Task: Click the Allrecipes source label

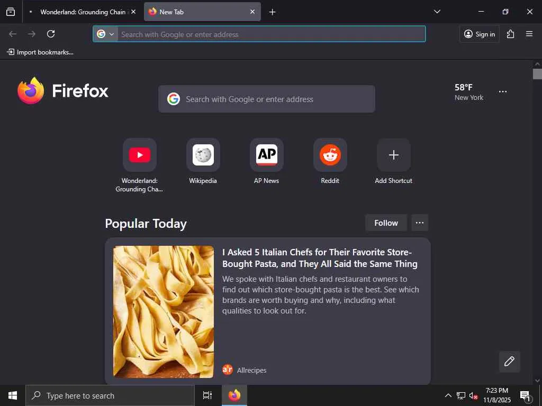Action: (x=251, y=370)
